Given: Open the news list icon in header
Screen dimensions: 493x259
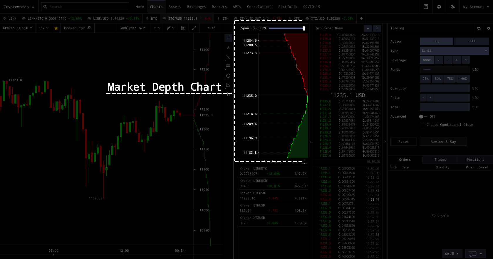Looking at the screenshot, I should click(x=426, y=7).
